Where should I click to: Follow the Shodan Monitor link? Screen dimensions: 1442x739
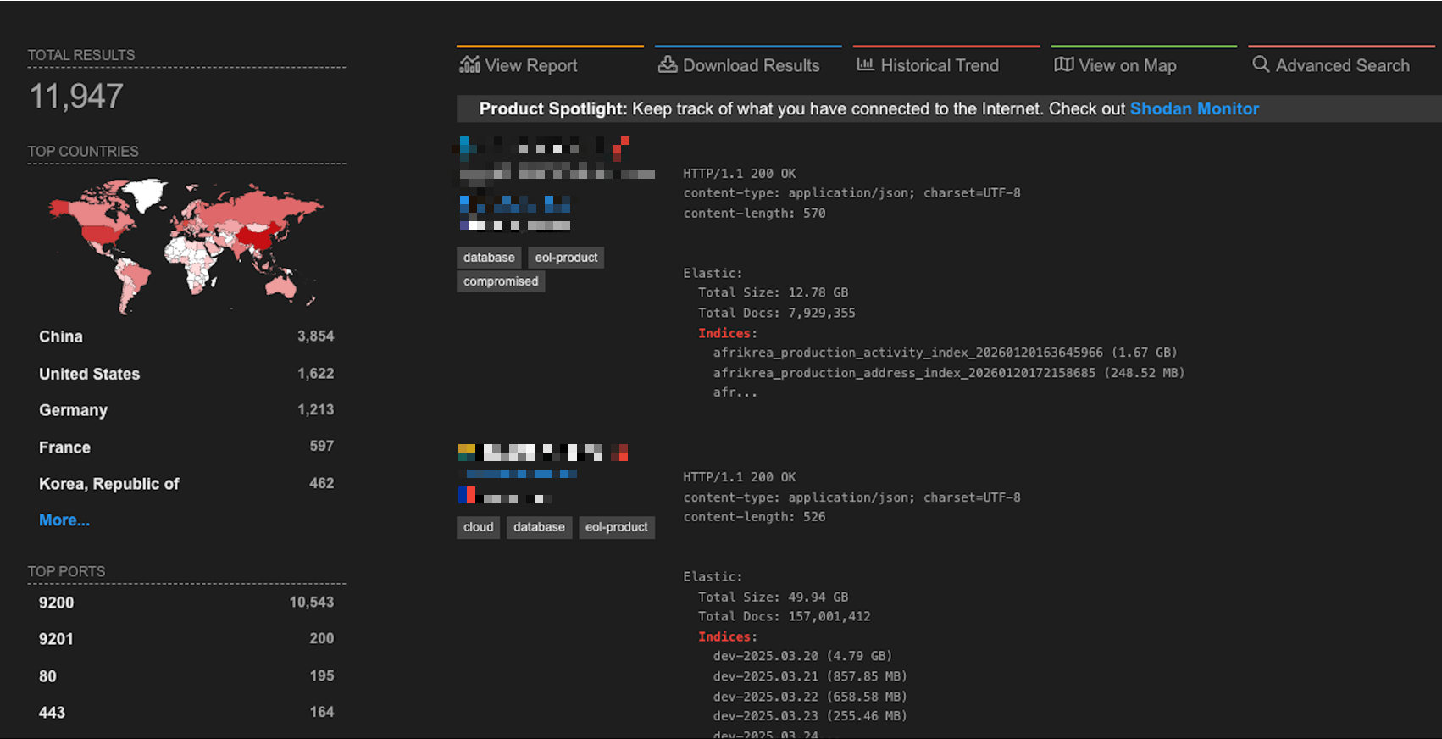point(1194,108)
